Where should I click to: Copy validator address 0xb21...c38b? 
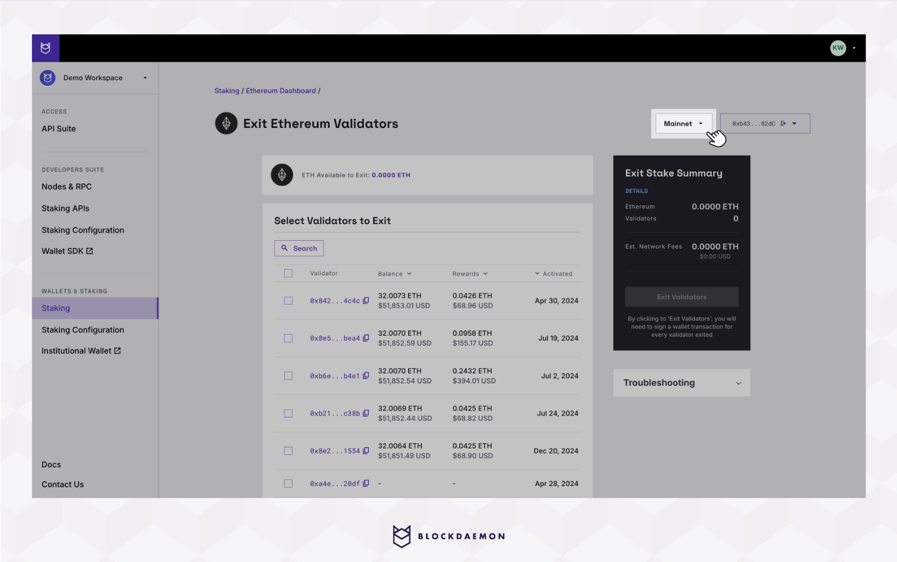[366, 413]
